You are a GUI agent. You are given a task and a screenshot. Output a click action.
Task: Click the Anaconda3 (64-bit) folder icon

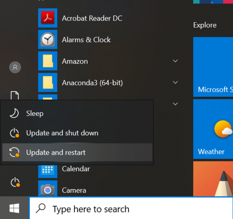tap(48, 82)
